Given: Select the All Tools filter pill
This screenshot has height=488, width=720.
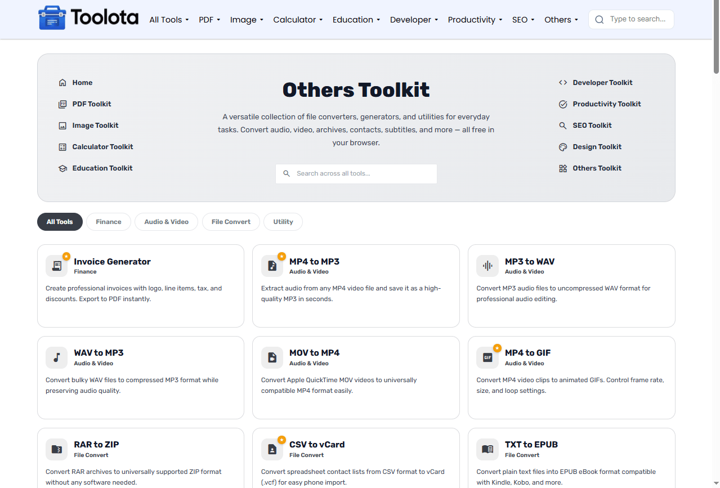Looking at the screenshot, I should (60, 222).
